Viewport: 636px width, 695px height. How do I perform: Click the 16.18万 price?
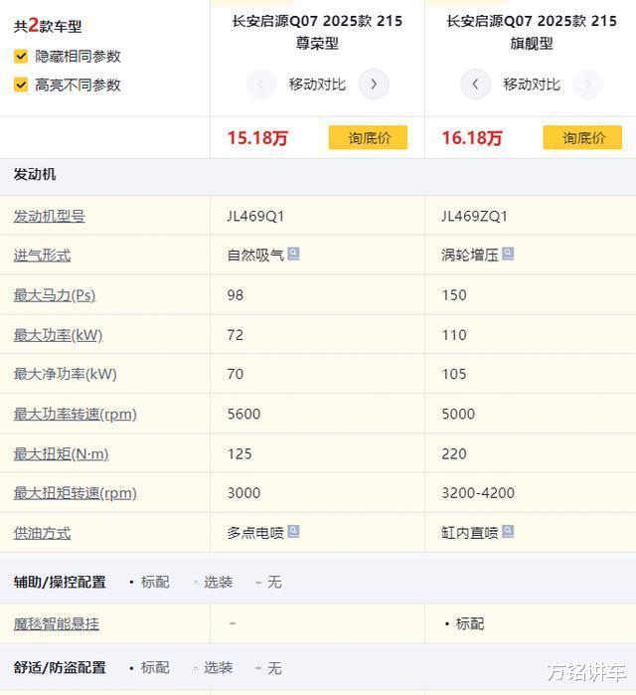[x=472, y=138]
